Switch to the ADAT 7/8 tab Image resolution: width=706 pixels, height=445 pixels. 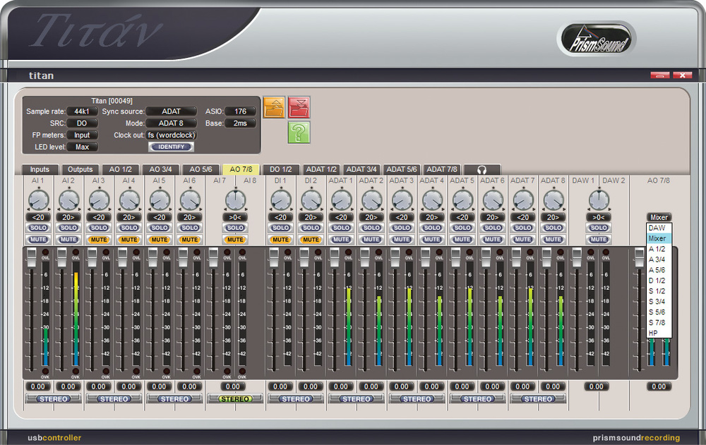(x=442, y=170)
